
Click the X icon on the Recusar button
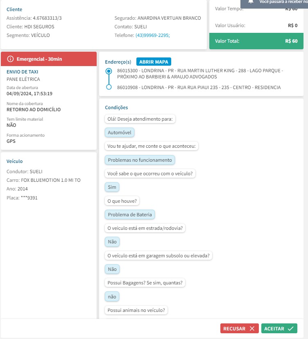[x=252, y=328]
